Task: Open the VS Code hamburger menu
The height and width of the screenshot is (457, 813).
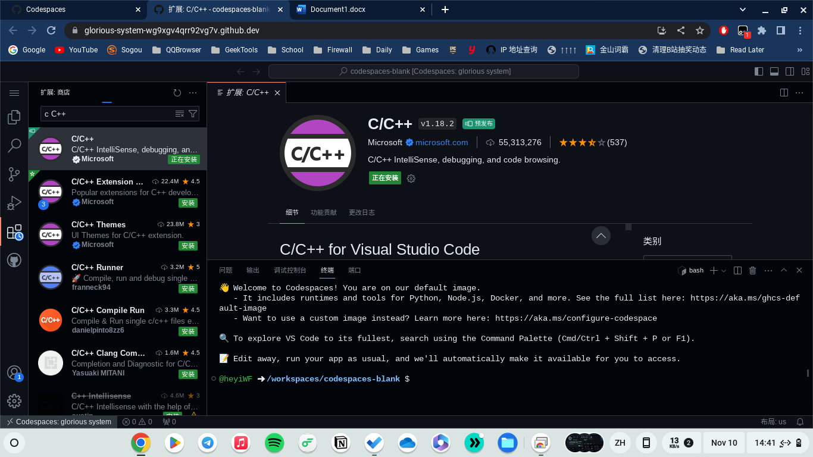Action: coord(14,93)
